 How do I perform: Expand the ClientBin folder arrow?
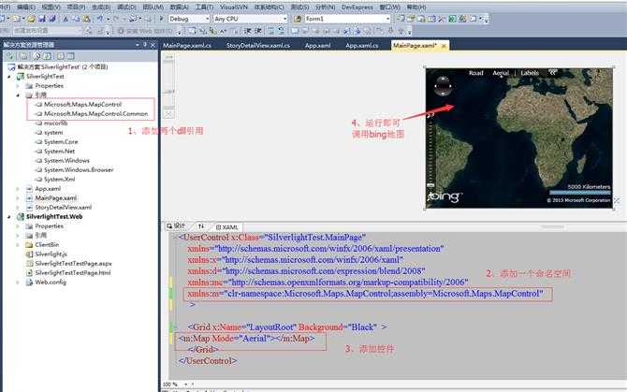click(x=18, y=244)
